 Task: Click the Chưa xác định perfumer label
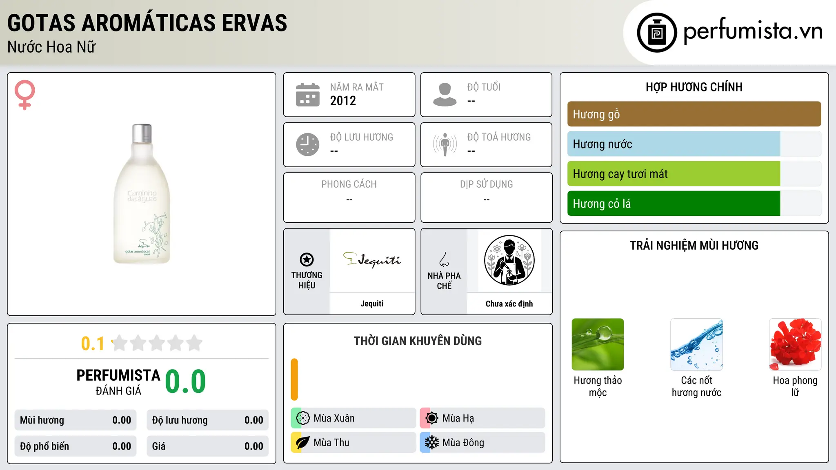(509, 304)
